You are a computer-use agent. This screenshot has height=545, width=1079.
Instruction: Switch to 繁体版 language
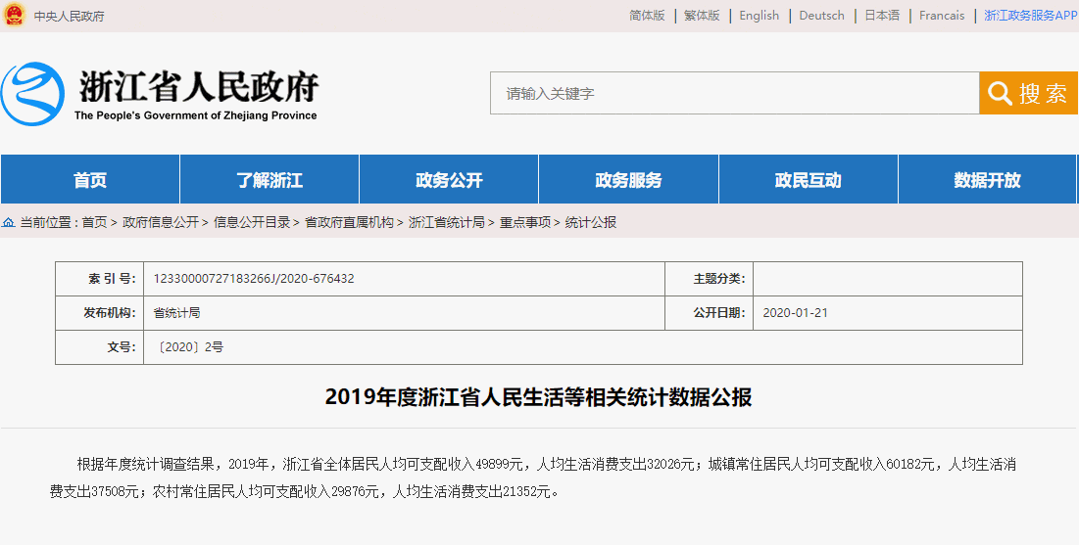click(702, 15)
